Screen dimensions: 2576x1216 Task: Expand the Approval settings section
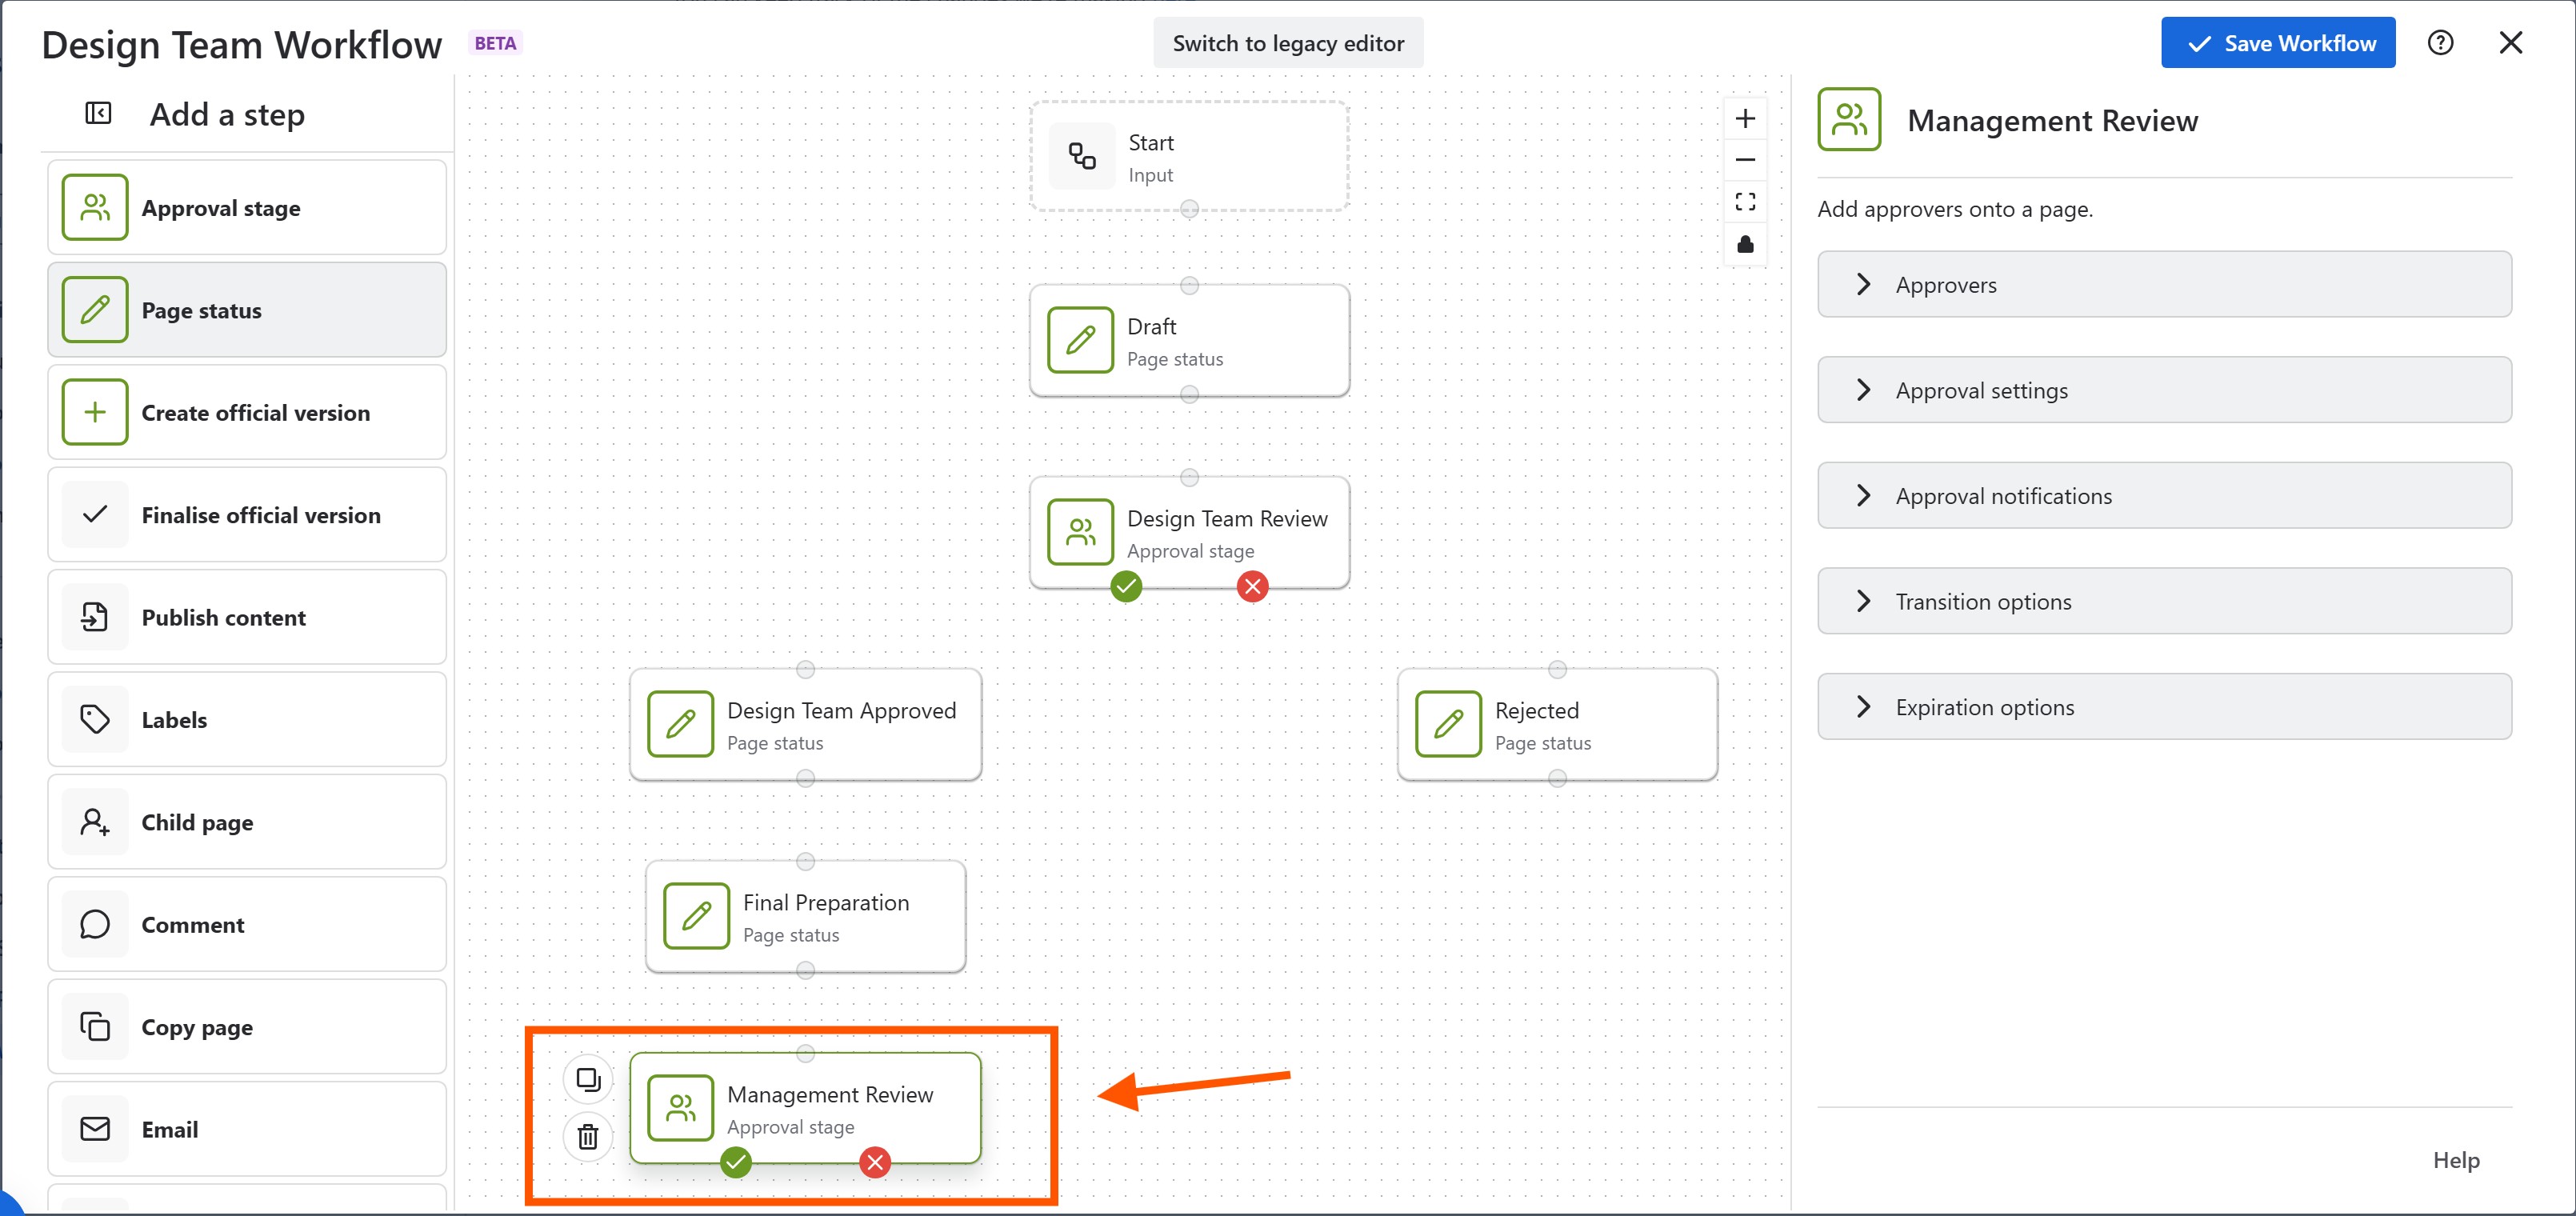tap(2164, 390)
